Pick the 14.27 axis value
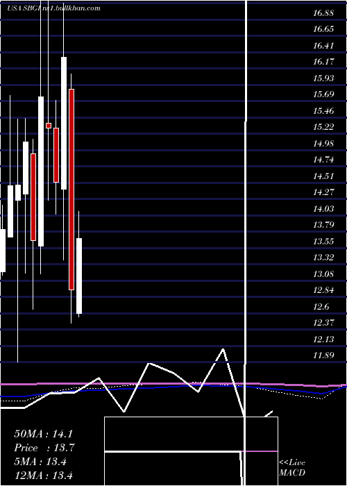 [323, 192]
